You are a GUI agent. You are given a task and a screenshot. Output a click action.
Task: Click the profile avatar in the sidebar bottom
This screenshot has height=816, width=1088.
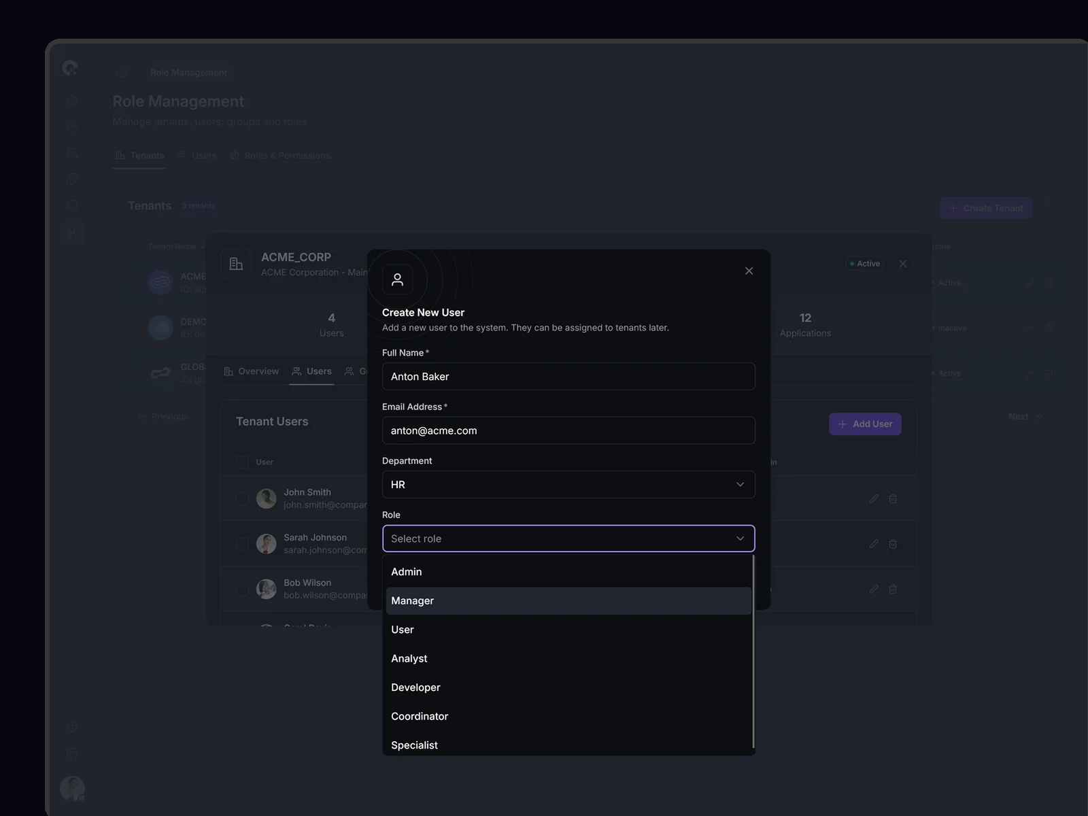[72, 788]
